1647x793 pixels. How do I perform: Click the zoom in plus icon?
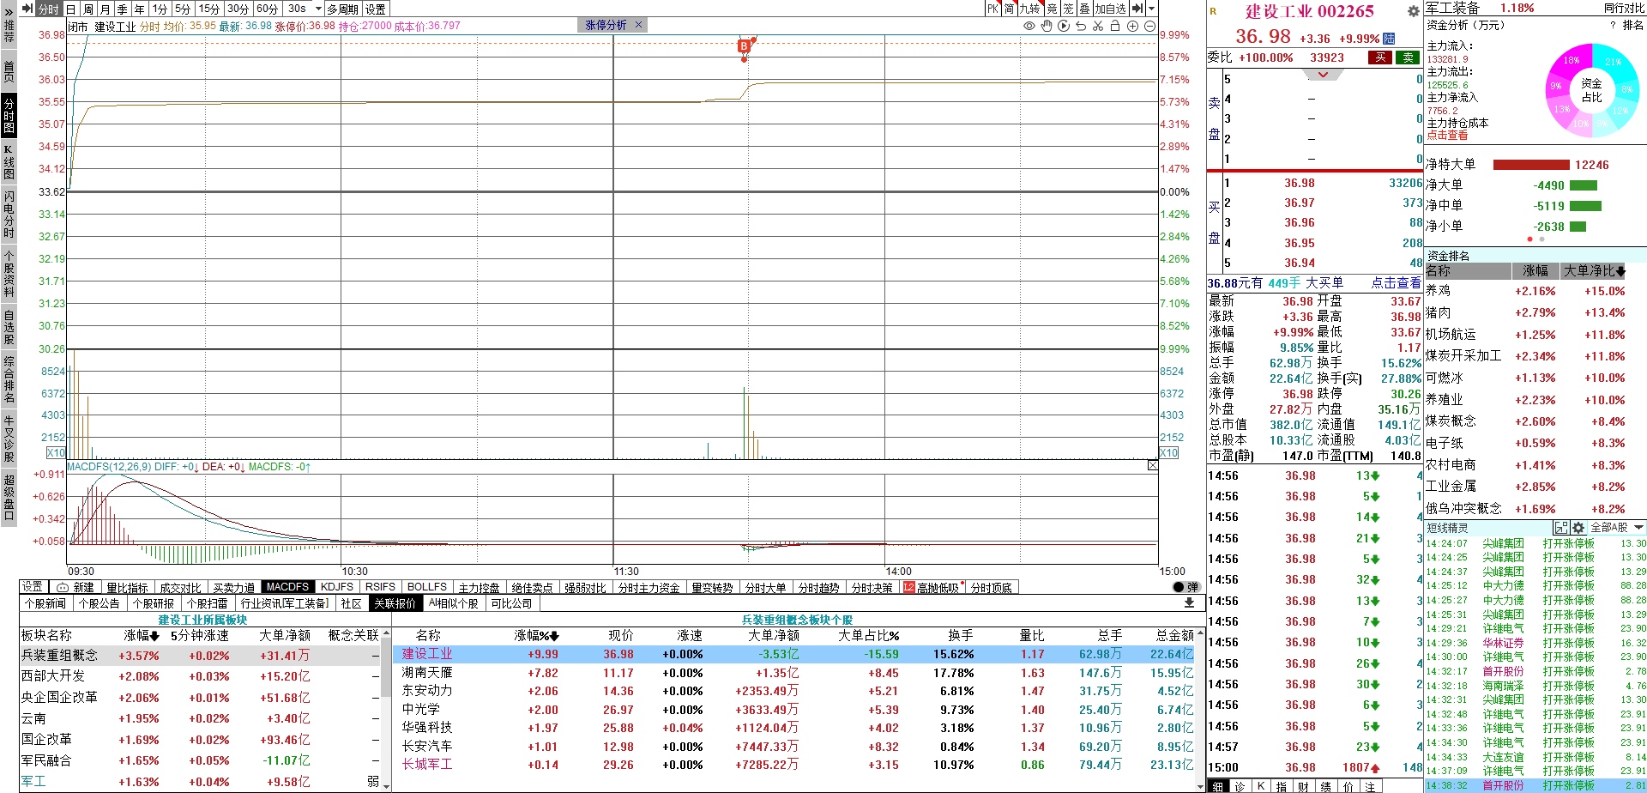[1132, 26]
